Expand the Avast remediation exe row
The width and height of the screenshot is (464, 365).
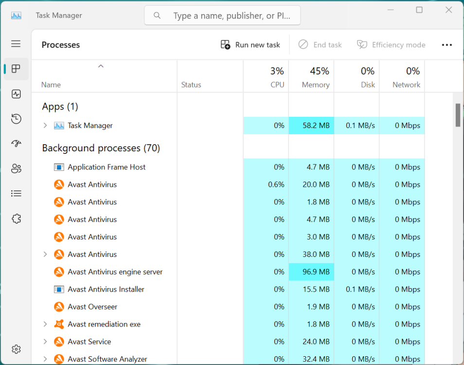click(45, 324)
